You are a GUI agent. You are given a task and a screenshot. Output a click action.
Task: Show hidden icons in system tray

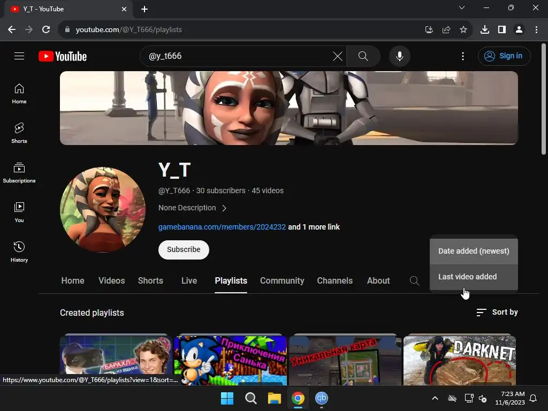[435, 398]
